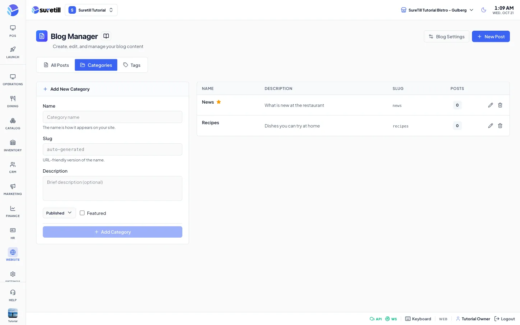Open the Marketing module
The height and width of the screenshot is (325, 520).
pos(13,189)
